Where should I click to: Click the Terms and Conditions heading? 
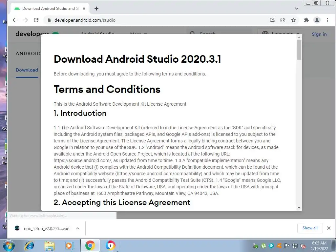coord(107,89)
